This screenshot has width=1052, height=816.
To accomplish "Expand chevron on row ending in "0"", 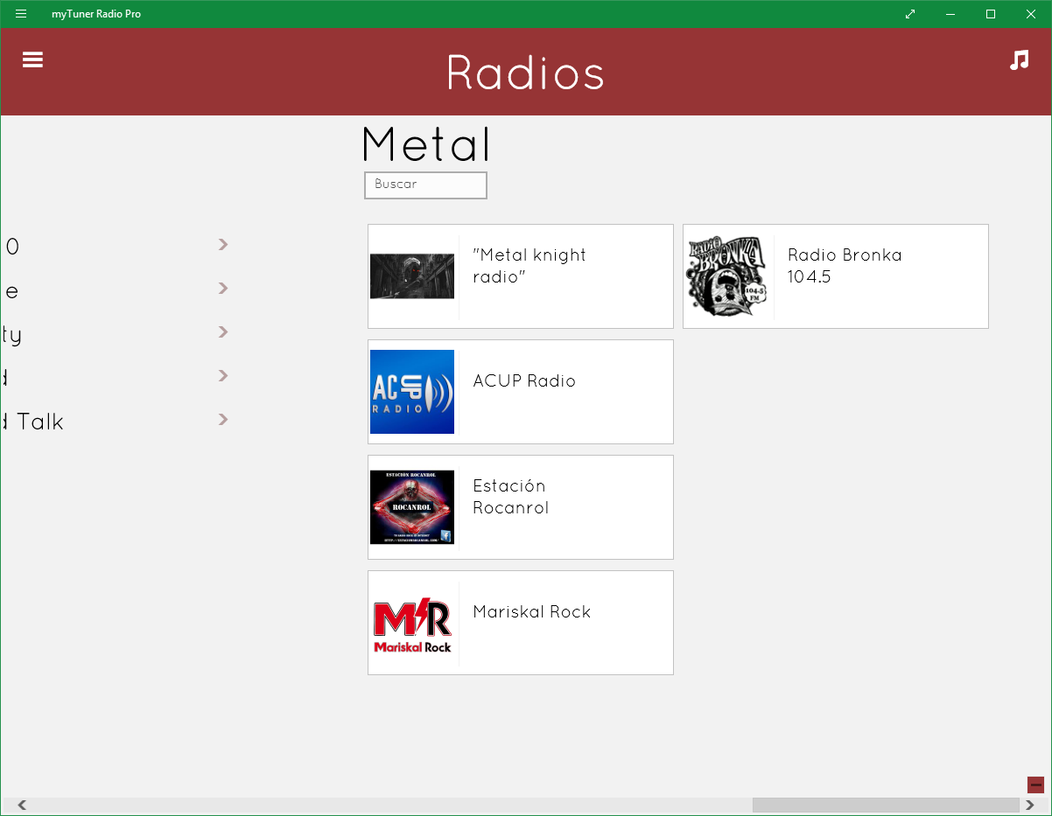I will 223,245.
